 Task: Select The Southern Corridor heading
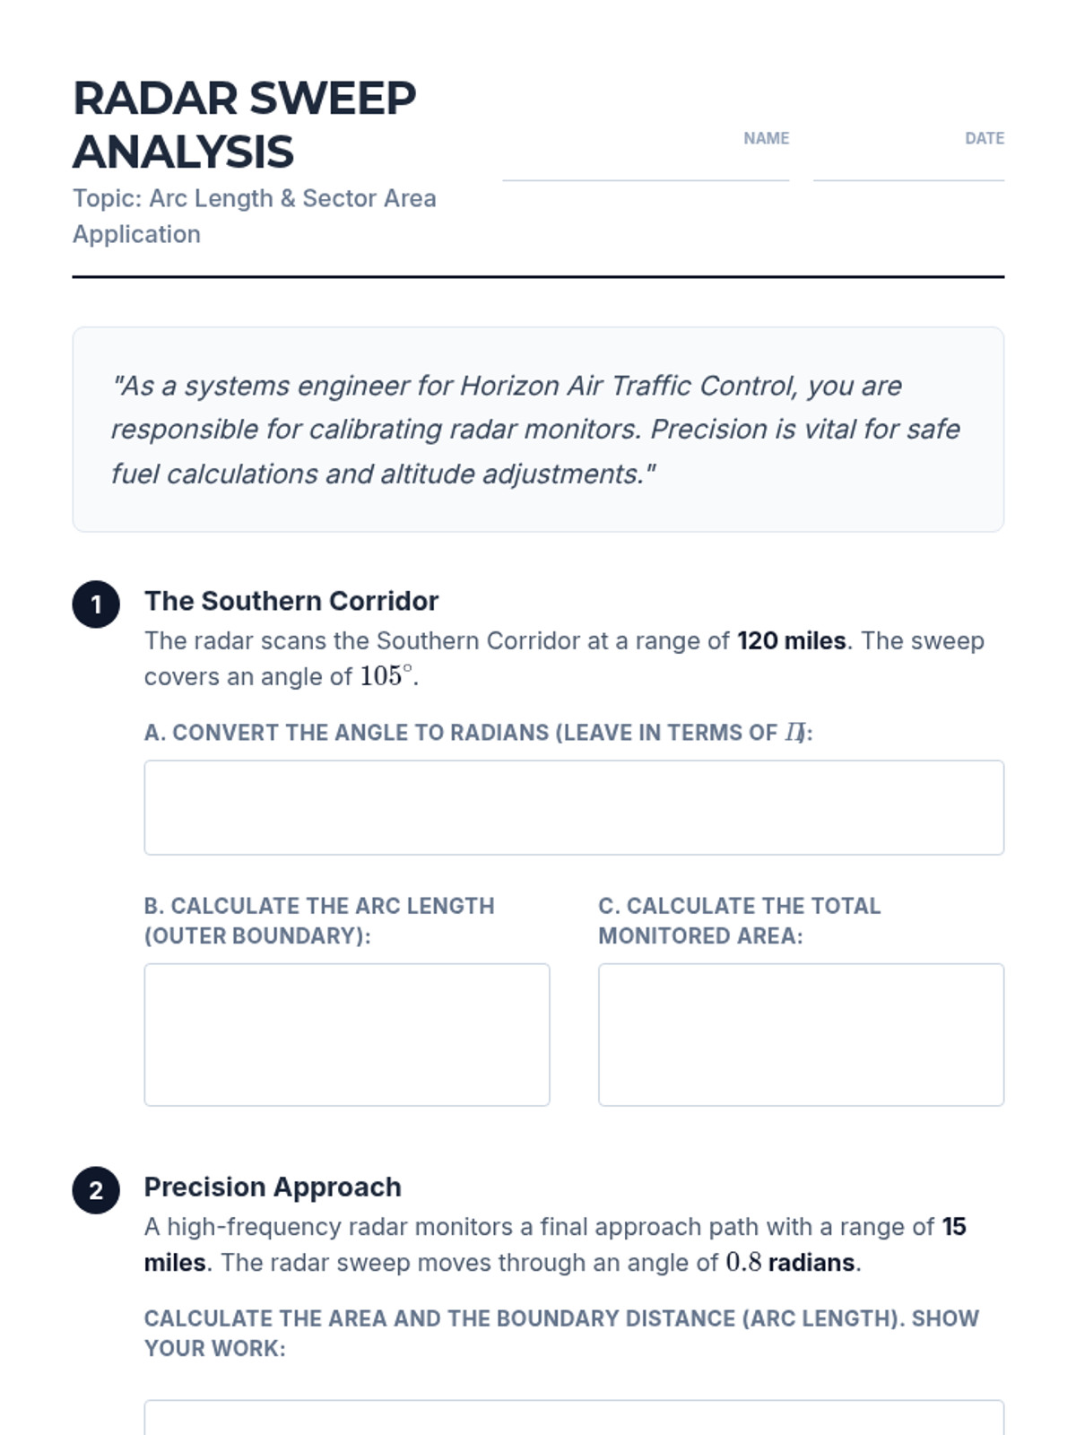[x=291, y=601]
